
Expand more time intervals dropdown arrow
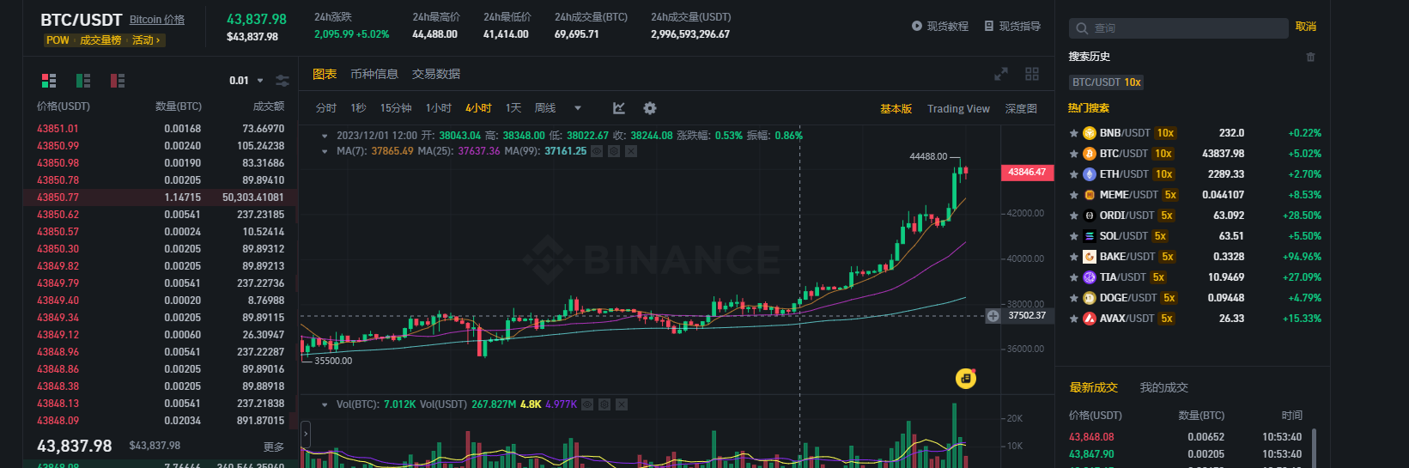coord(578,108)
